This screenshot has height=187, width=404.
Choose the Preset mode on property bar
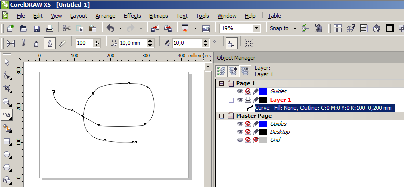click(11, 43)
